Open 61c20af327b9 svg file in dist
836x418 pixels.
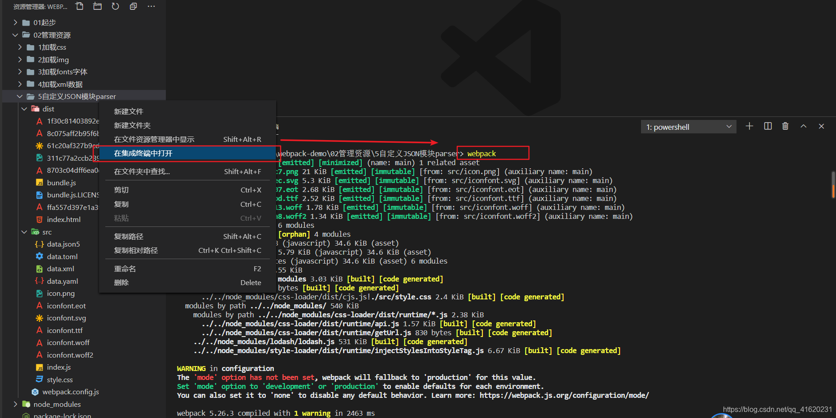pyautogui.click(x=73, y=145)
